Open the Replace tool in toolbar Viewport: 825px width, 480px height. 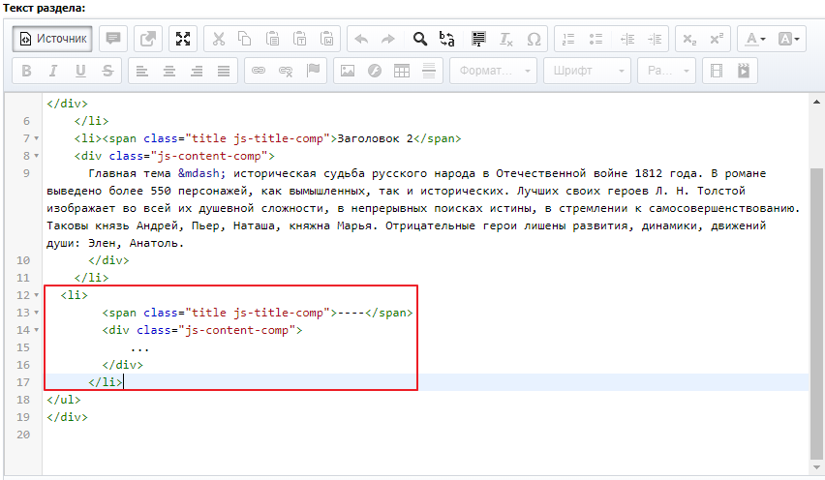click(x=447, y=39)
